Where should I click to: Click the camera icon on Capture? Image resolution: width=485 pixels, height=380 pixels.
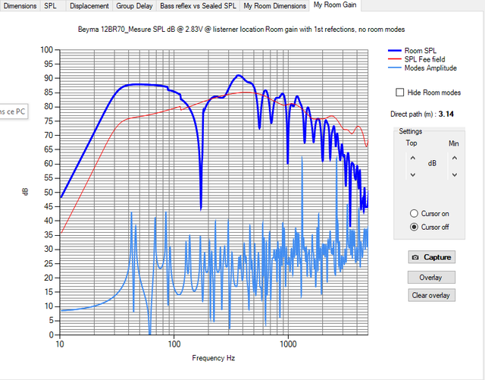[x=415, y=257]
